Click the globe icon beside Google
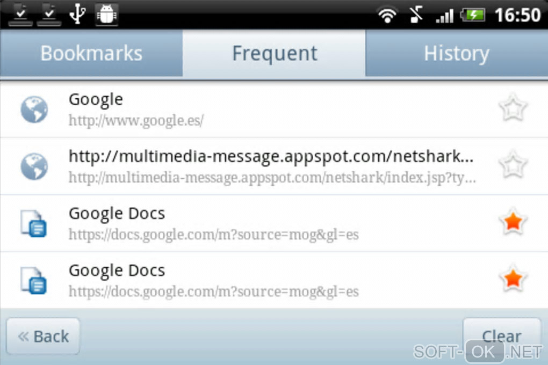The width and height of the screenshot is (548, 365). point(34,109)
